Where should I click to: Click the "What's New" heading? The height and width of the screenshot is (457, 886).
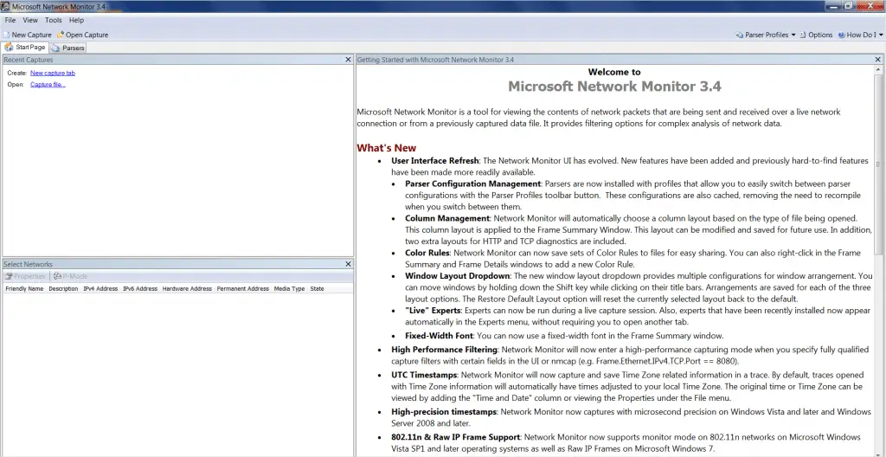point(387,148)
